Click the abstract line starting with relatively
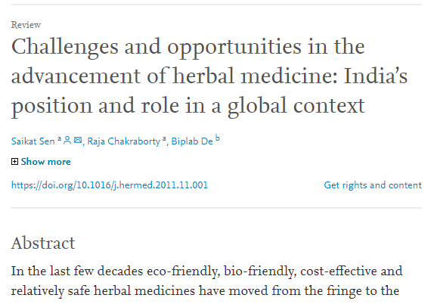 click(205, 291)
